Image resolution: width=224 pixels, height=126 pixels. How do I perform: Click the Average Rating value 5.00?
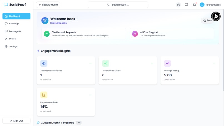pyautogui.click(x=168, y=75)
